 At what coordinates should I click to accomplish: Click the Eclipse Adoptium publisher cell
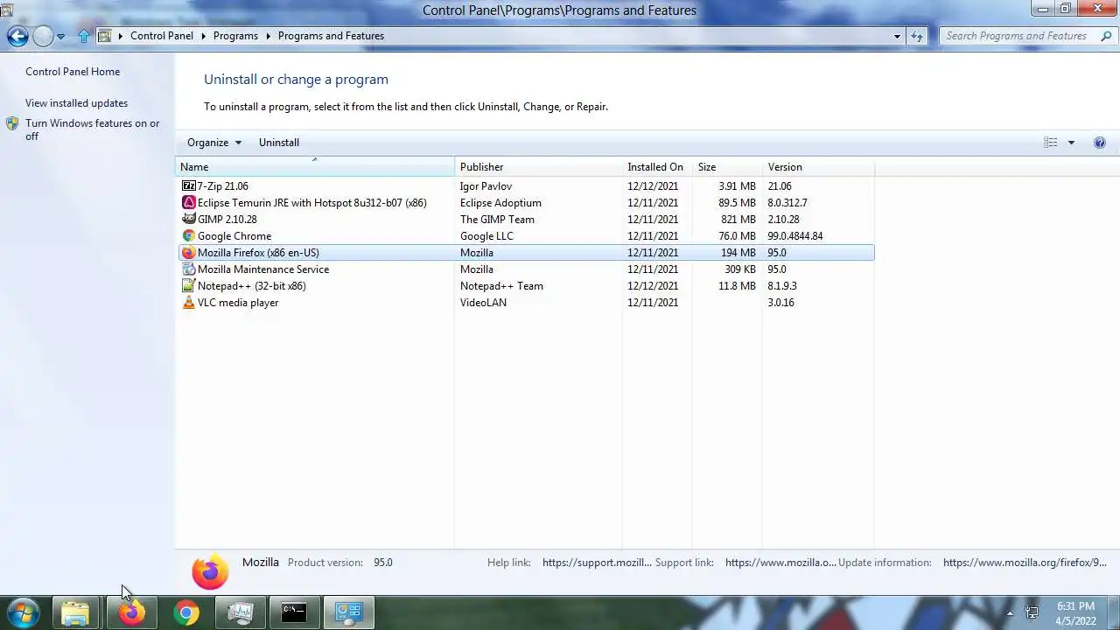click(x=500, y=203)
